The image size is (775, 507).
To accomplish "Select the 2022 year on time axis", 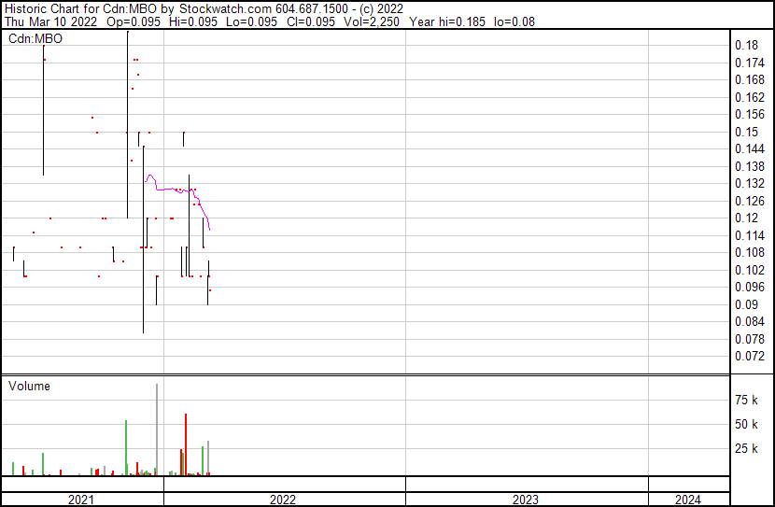I will pos(283,500).
